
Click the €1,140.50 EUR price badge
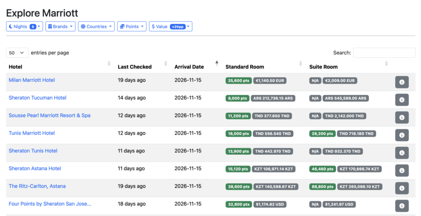270,80
